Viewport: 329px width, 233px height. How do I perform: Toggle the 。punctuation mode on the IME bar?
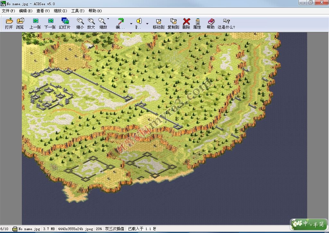coord(311,225)
